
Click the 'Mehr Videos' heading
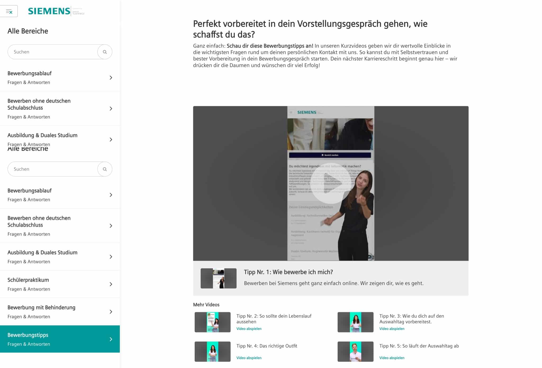[206, 305]
